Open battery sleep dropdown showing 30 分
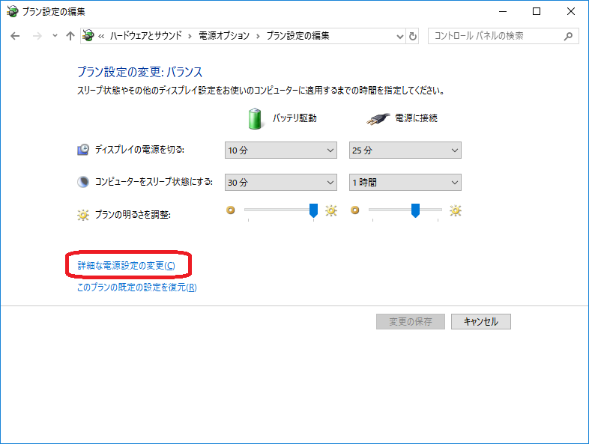 280,183
